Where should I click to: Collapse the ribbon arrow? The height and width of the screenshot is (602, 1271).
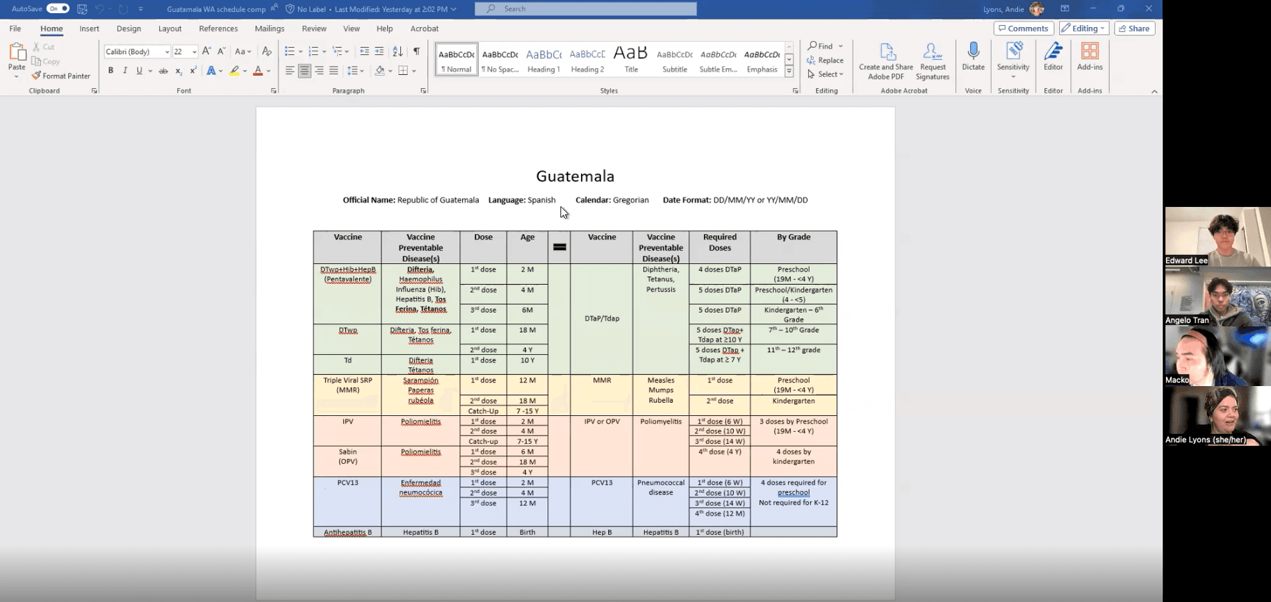click(1154, 92)
